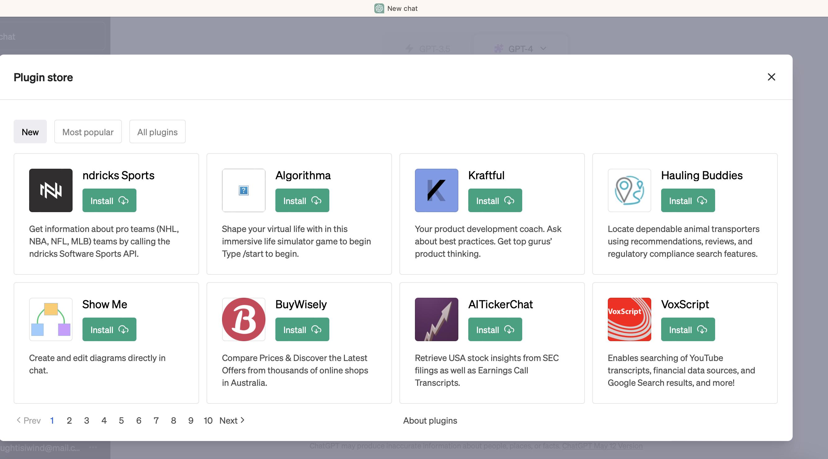Go to the Next page of plugins
828x459 pixels.
click(x=232, y=421)
